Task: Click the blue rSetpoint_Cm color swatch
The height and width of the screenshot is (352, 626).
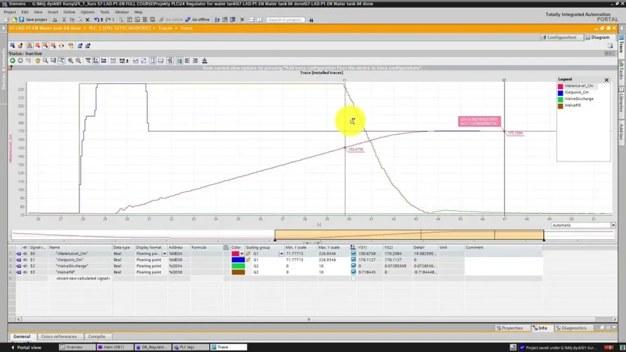Action: (238, 260)
